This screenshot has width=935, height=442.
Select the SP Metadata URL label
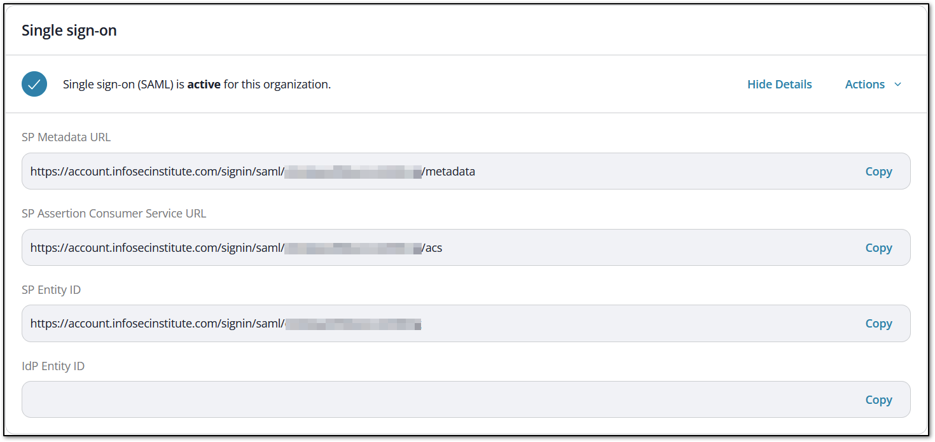(66, 137)
